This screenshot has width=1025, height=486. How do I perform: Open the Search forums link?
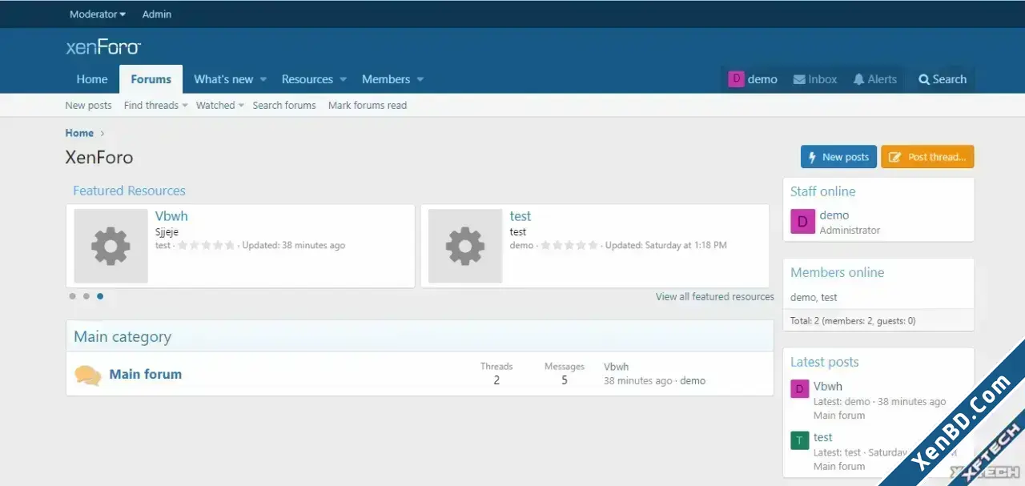click(x=284, y=105)
